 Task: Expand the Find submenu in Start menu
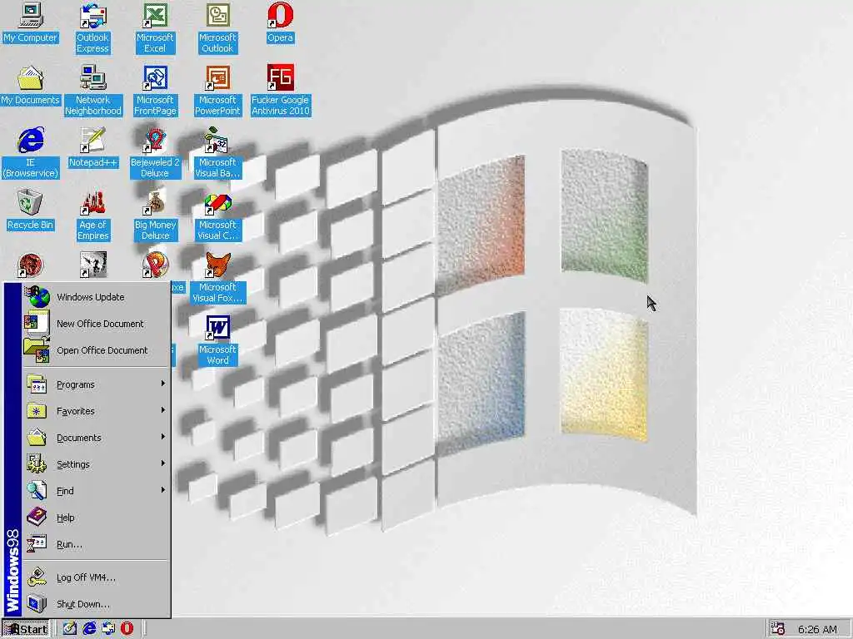(97, 491)
